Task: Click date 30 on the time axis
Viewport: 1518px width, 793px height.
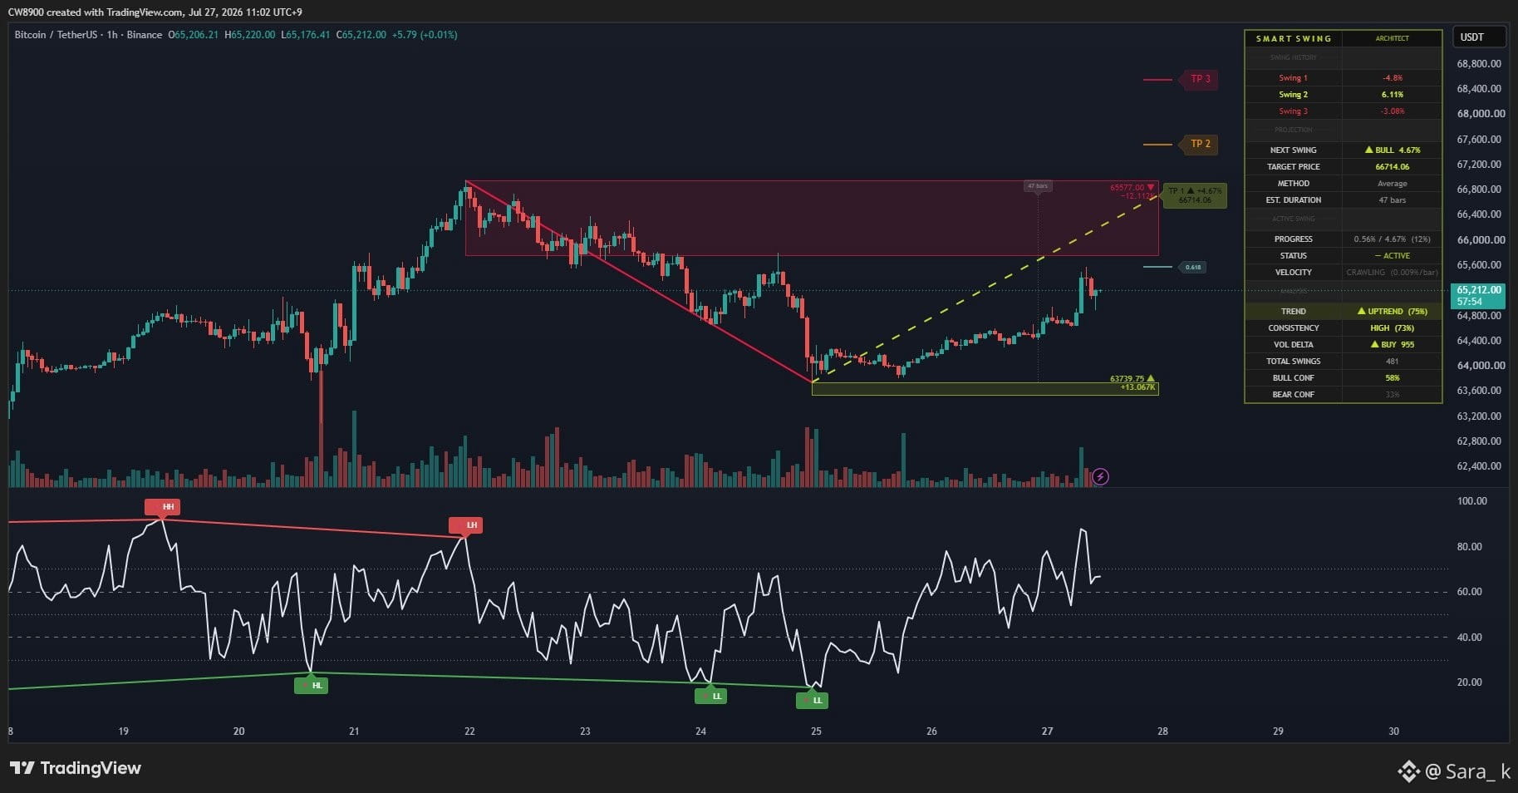Action: tap(1393, 731)
